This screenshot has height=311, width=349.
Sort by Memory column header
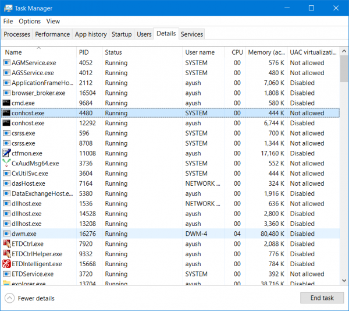(267, 52)
